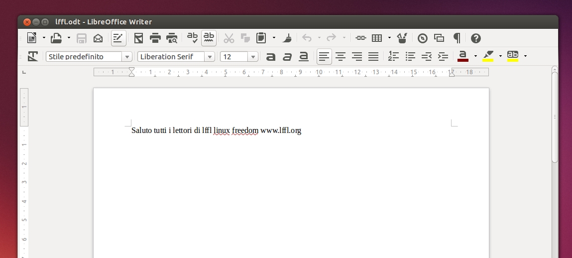
Task: Toggle Edit Mode pencil icon
Action: [118, 38]
